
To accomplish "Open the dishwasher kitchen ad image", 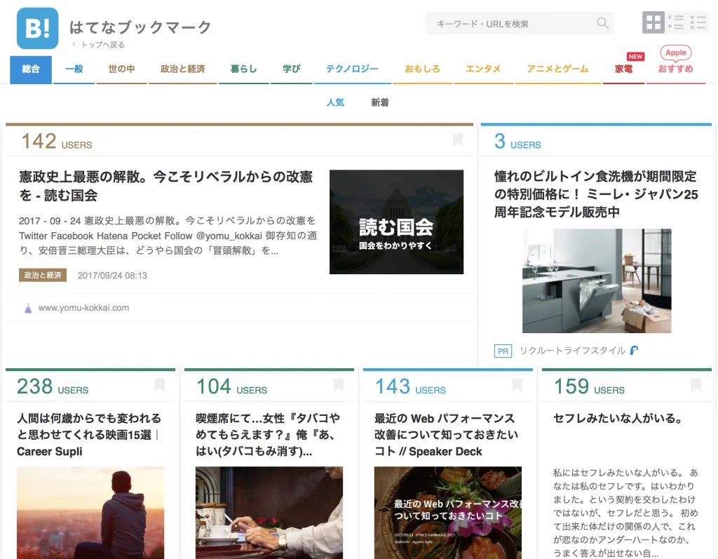I will point(597,281).
